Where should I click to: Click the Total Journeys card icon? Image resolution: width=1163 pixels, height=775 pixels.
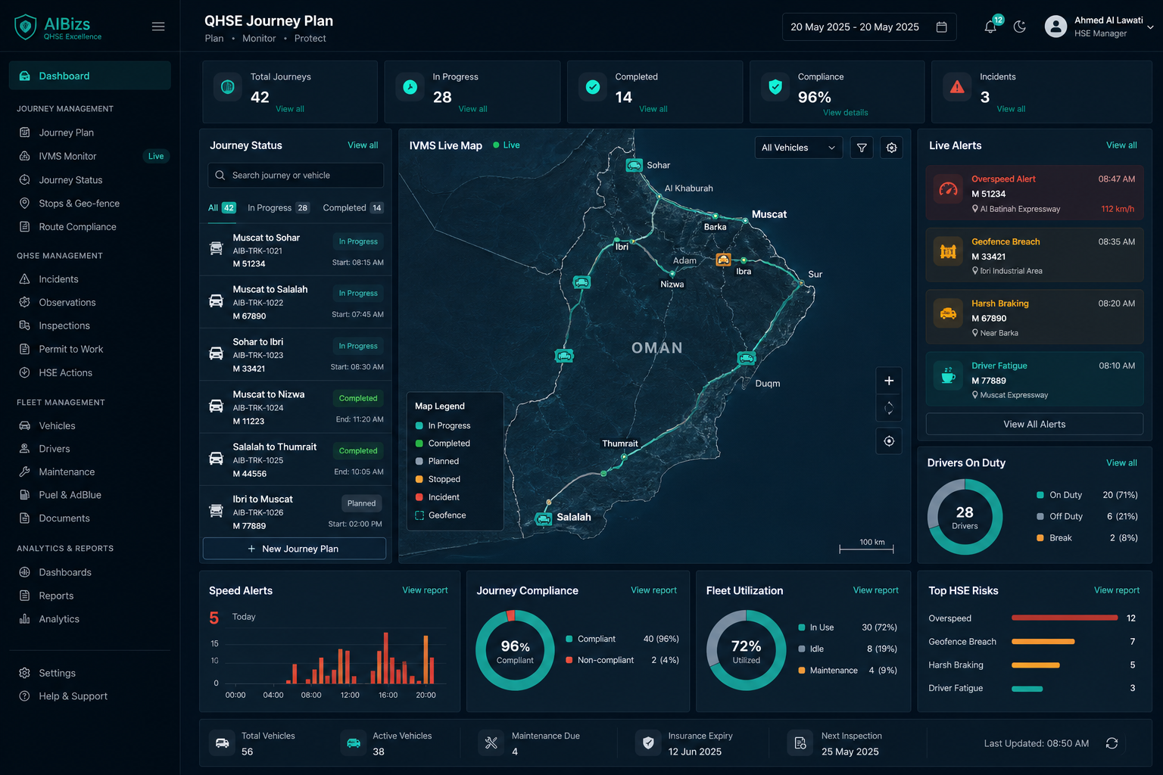(227, 87)
